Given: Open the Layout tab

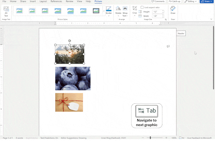Looking at the screenshot, I should [43, 1].
